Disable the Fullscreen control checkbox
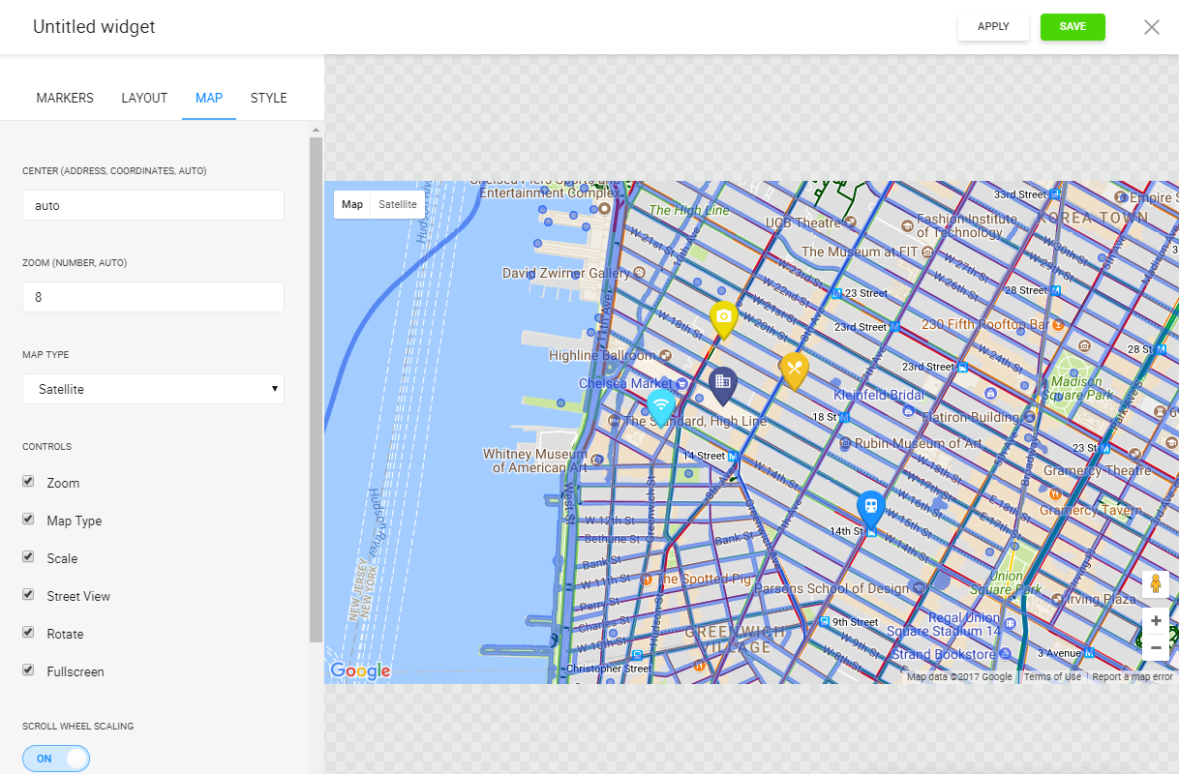The image size is (1179, 774). [28, 670]
